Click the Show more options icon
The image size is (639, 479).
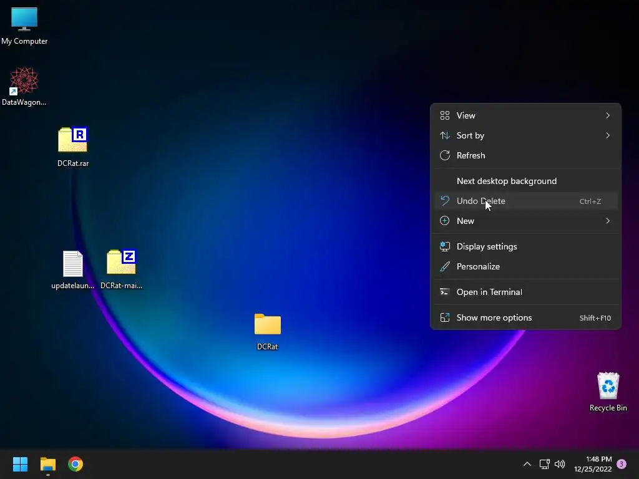click(x=444, y=317)
